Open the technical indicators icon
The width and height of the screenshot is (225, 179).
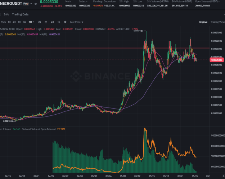click(46, 22)
